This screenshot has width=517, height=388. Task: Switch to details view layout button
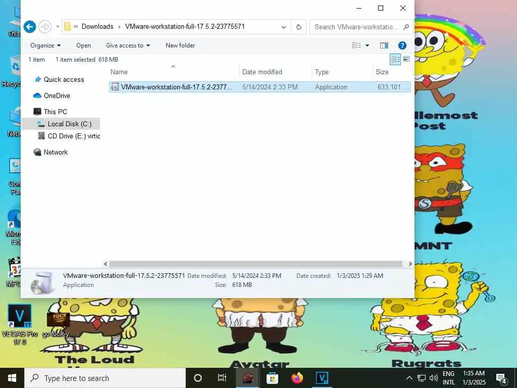tap(395, 60)
